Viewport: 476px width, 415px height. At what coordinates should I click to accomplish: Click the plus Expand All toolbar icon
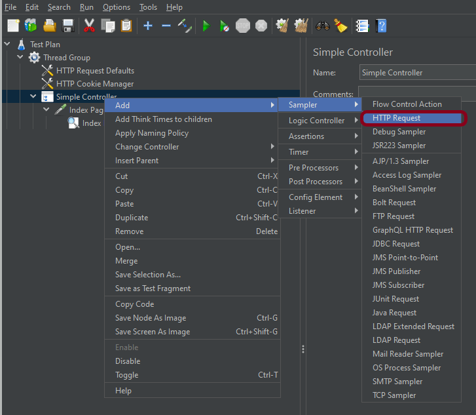coord(148,26)
